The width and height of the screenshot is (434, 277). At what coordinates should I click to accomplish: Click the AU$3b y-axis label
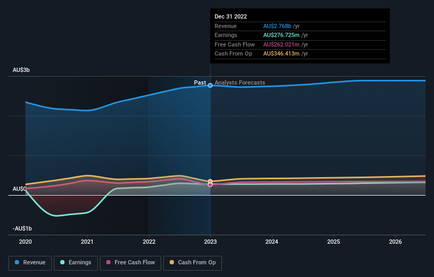point(21,70)
